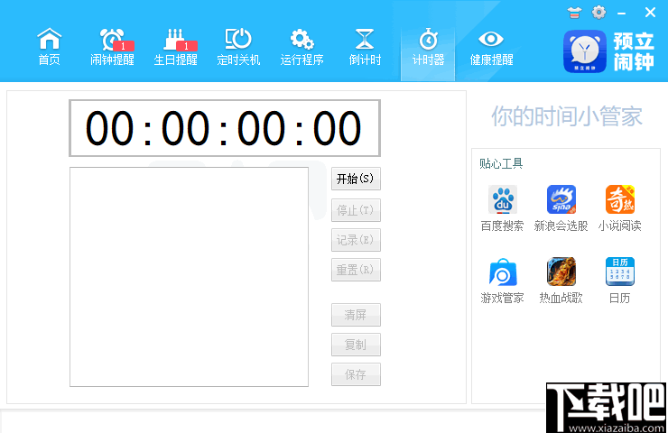Open 健康提醒 health reminder eye tab
The image size is (668, 433).
[491, 47]
